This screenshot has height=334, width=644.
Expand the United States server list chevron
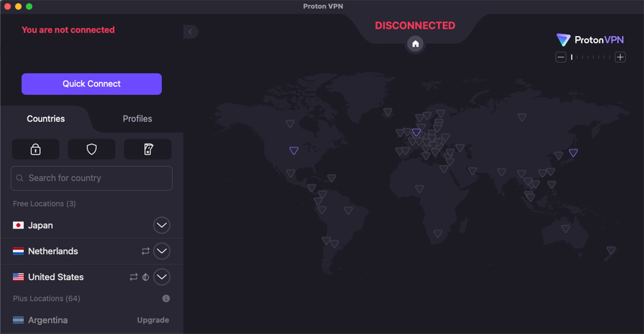coord(162,277)
